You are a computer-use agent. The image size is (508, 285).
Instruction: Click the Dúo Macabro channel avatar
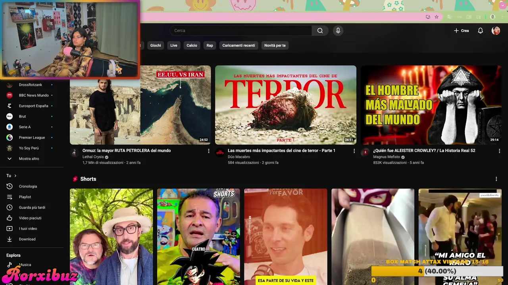click(220, 152)
